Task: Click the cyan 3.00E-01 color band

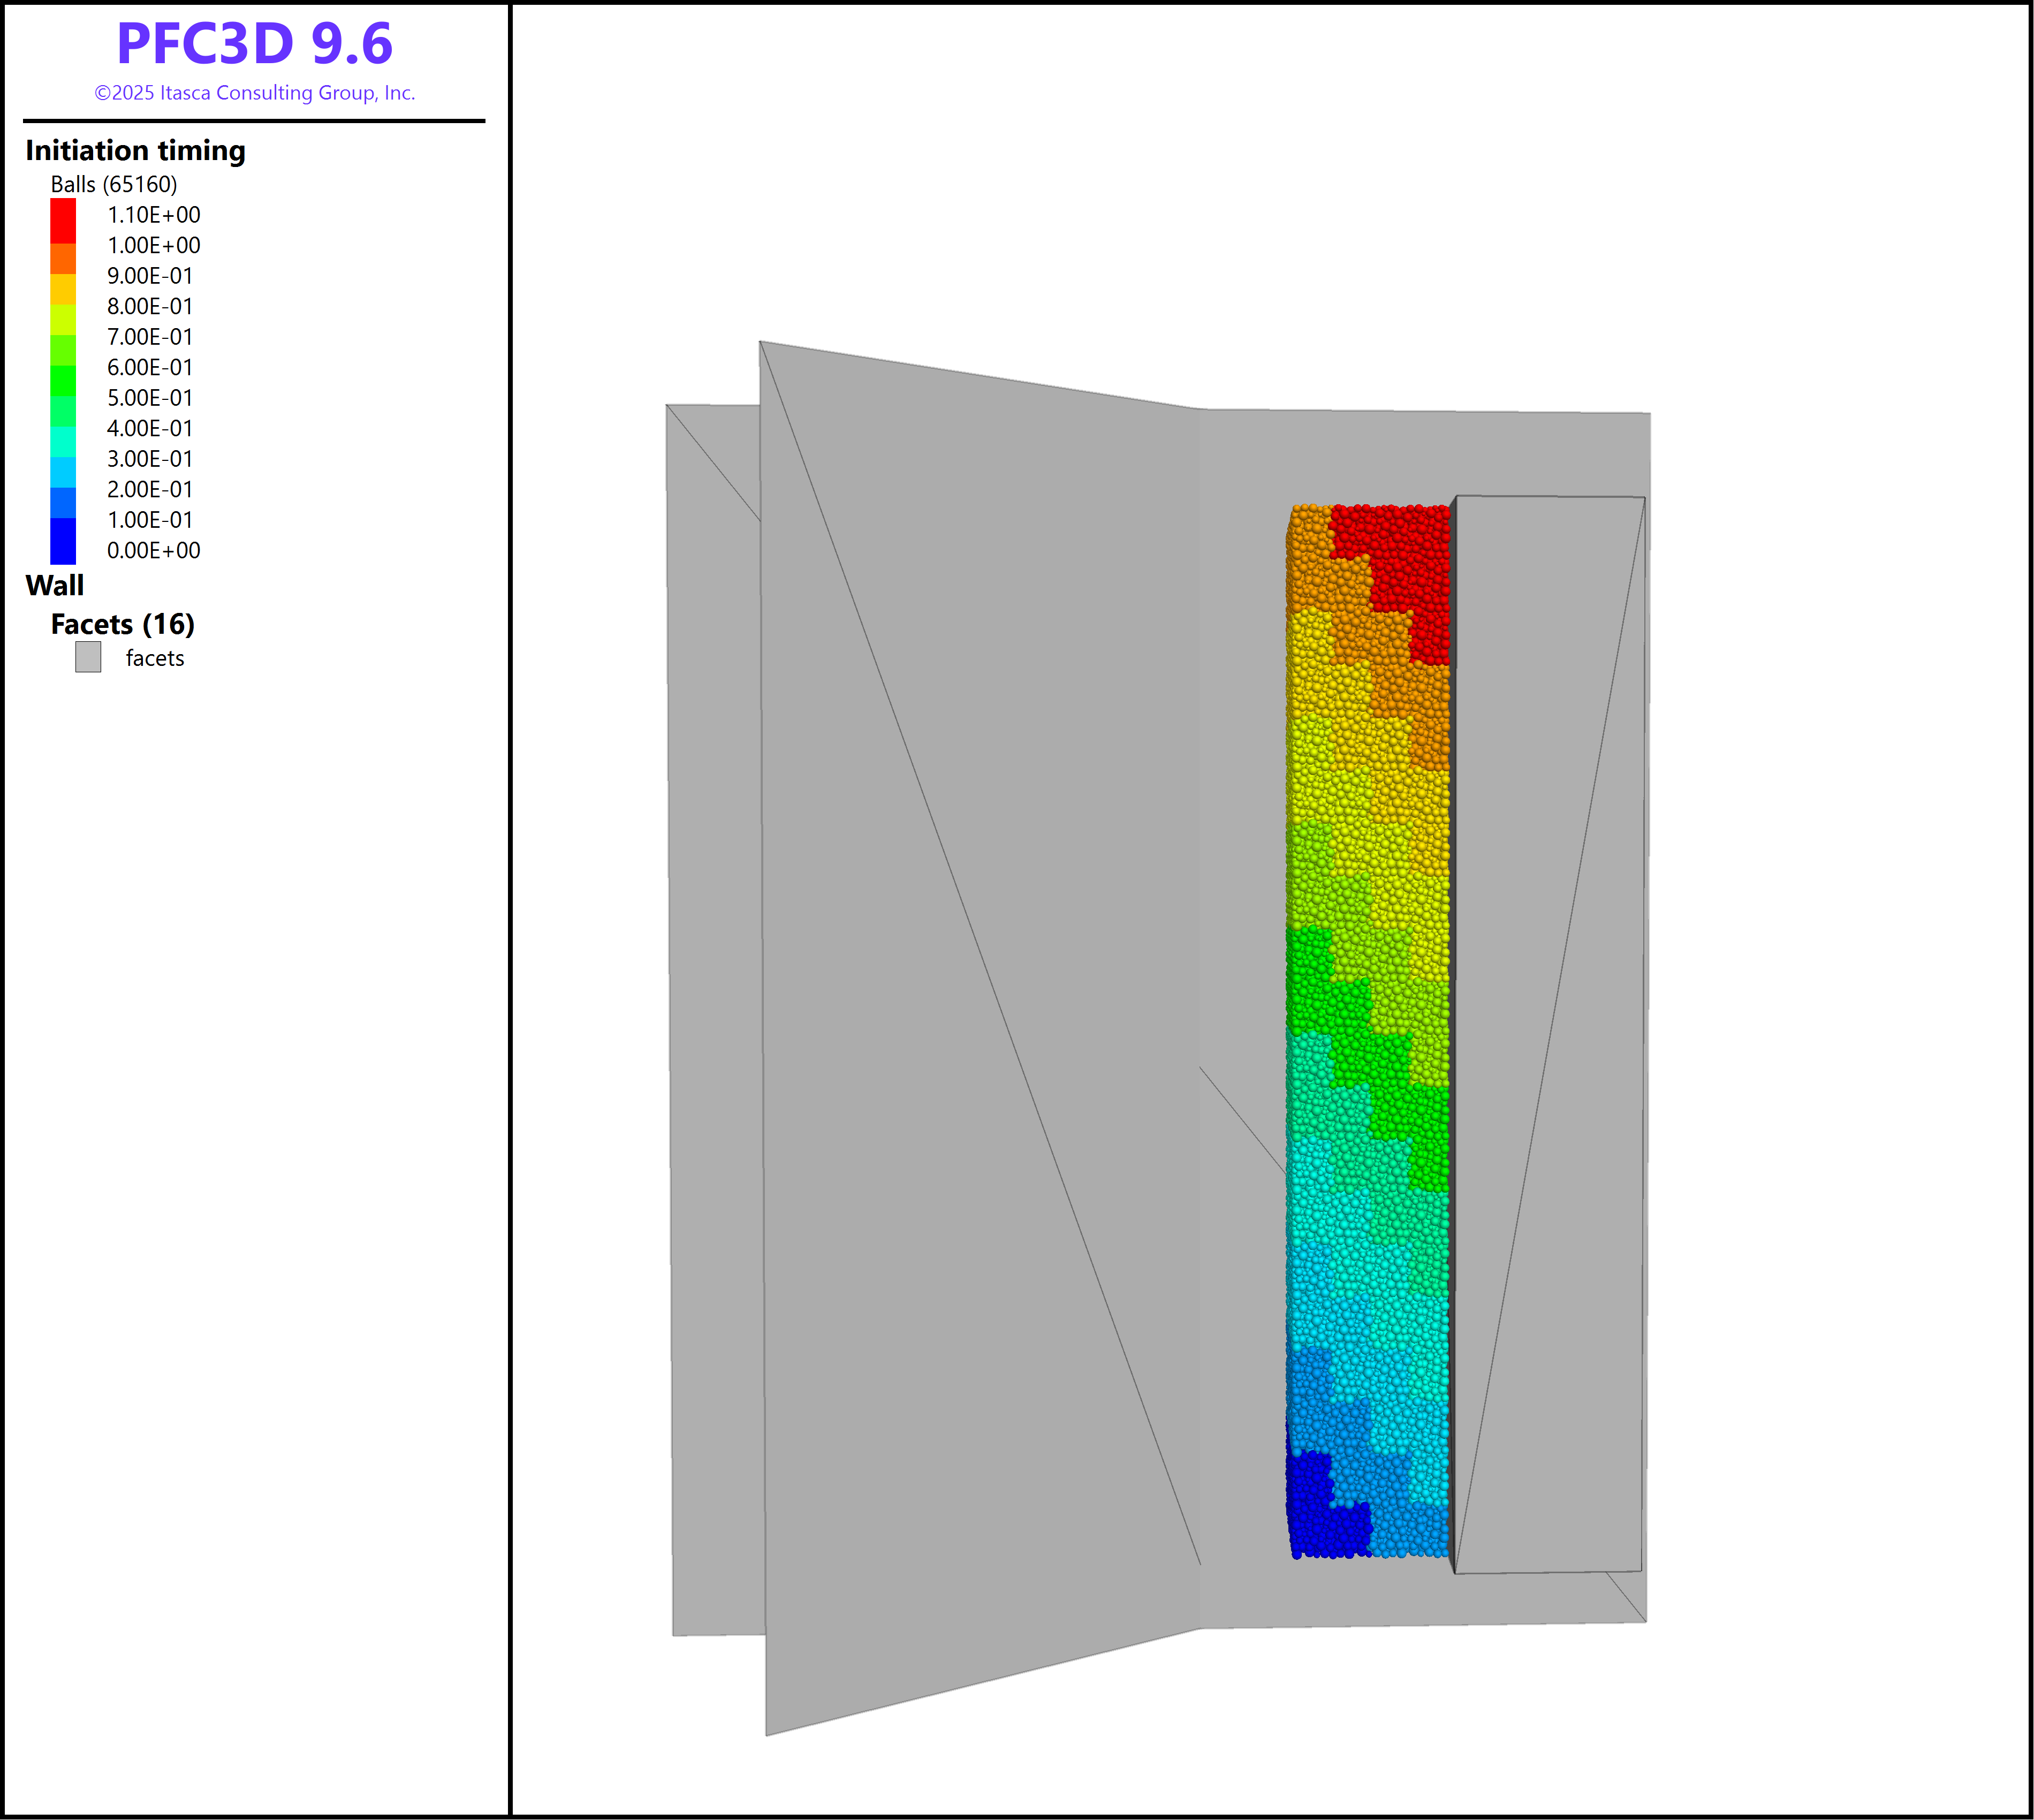Action: click(63, 472)
